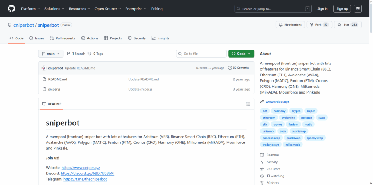Click the Notifications bell button
The height and width of the screenshot is (185, 373).
(290, 25)
